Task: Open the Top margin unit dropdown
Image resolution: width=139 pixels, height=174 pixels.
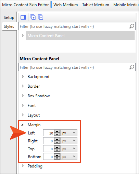Action: click(x=69, y=149)
